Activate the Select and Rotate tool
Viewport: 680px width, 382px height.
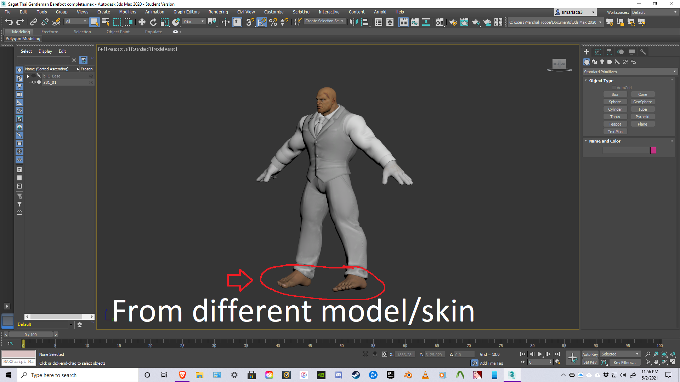[x=153, y=22]
